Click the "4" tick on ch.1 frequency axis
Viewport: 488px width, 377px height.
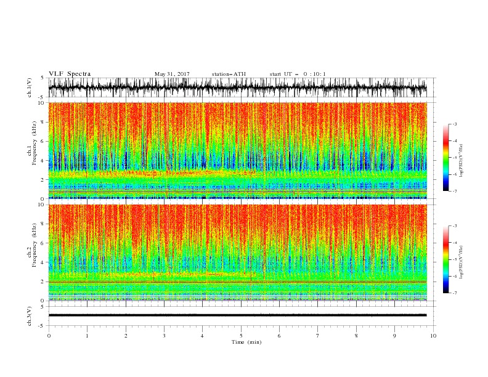click(x=43, y=161)
